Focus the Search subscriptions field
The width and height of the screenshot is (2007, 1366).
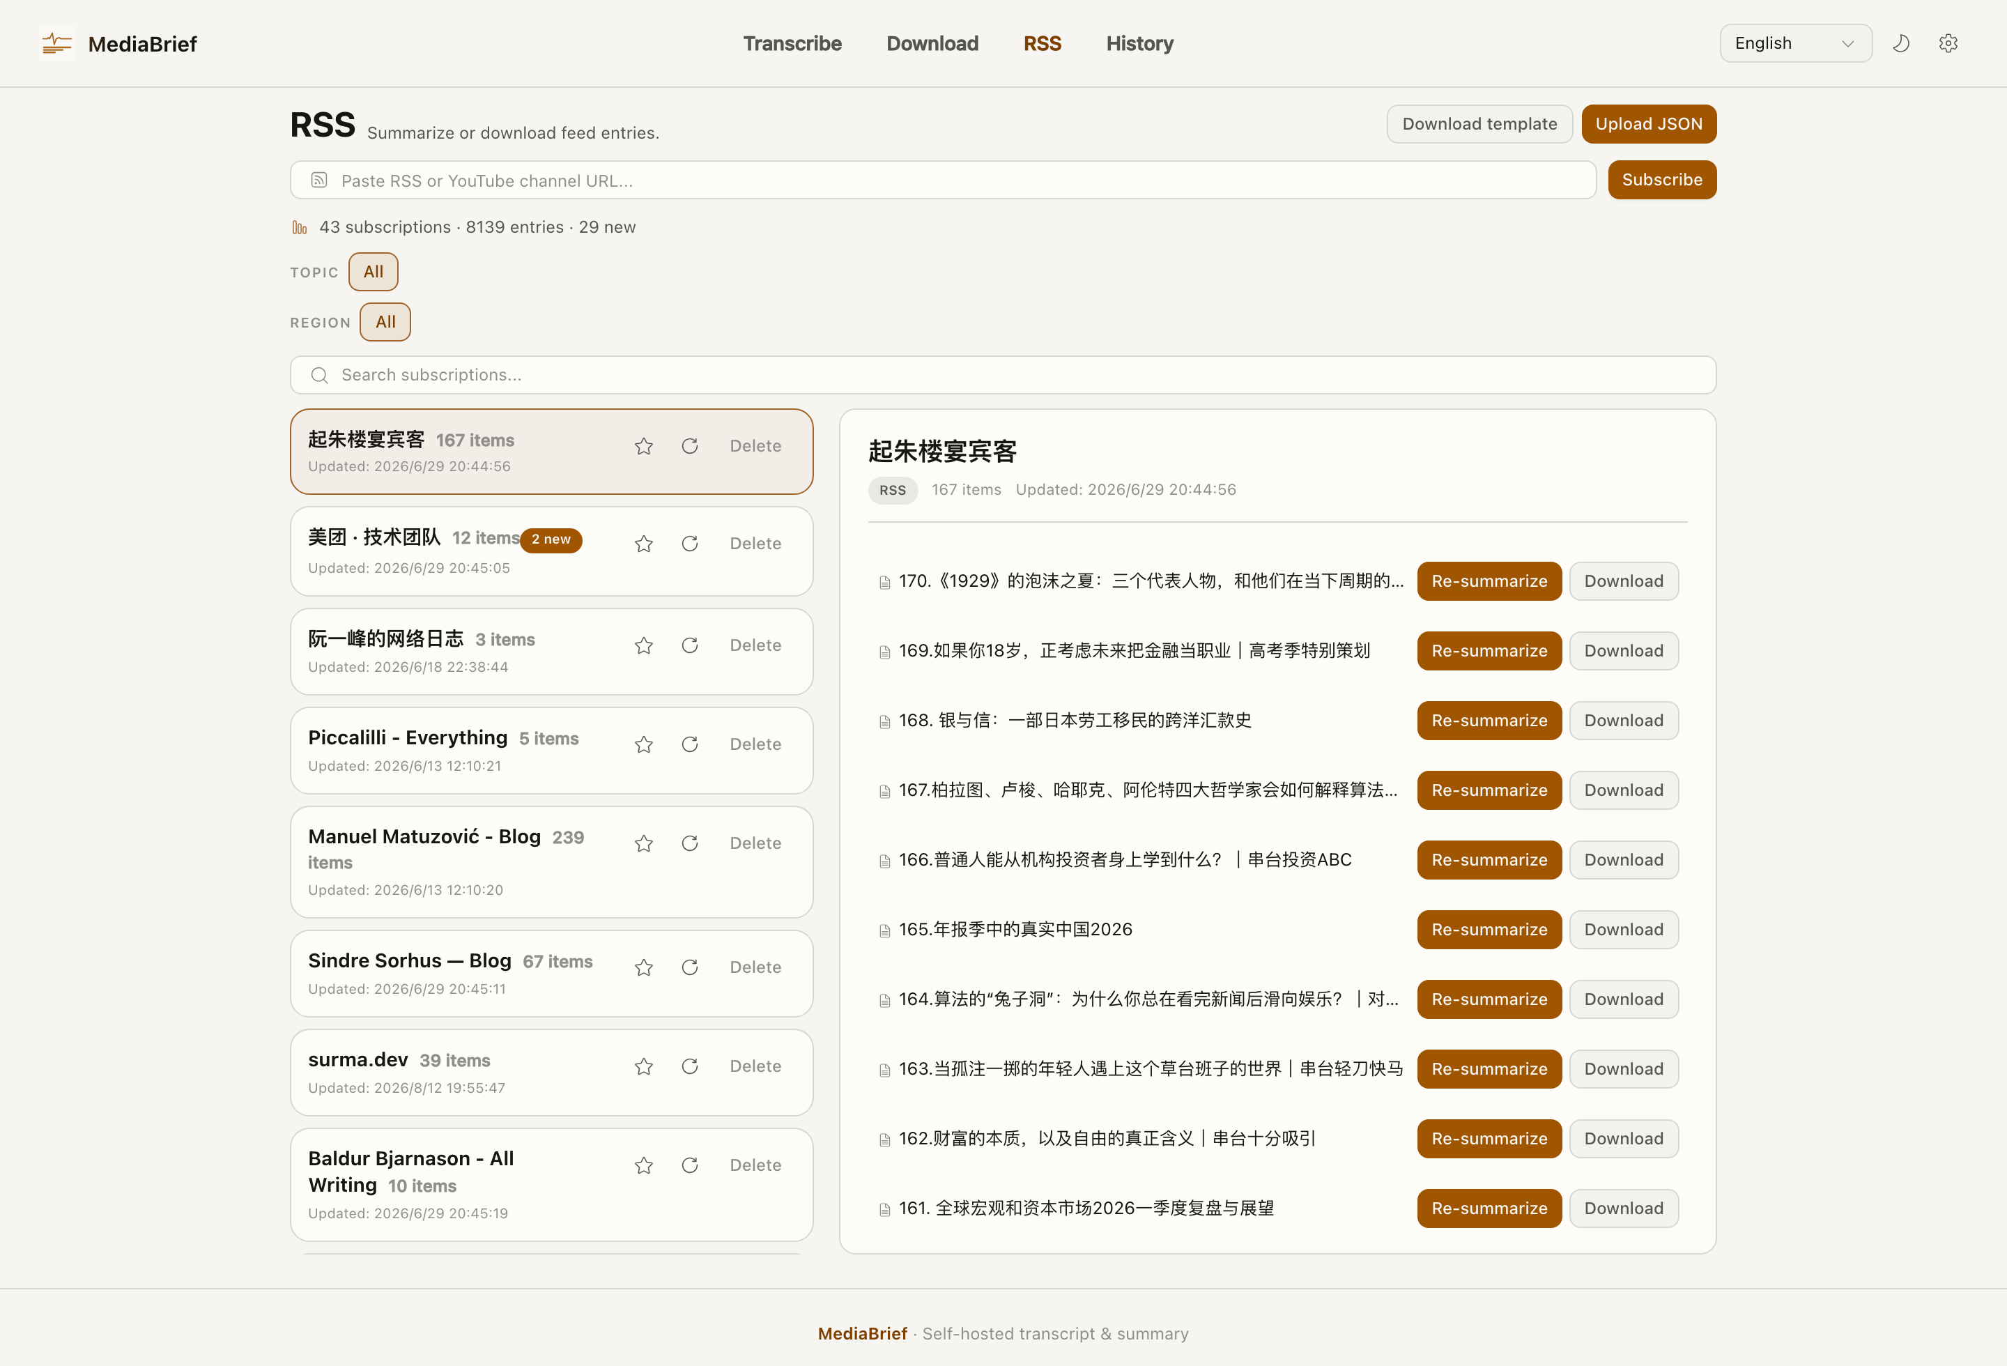coord(1003,375)
